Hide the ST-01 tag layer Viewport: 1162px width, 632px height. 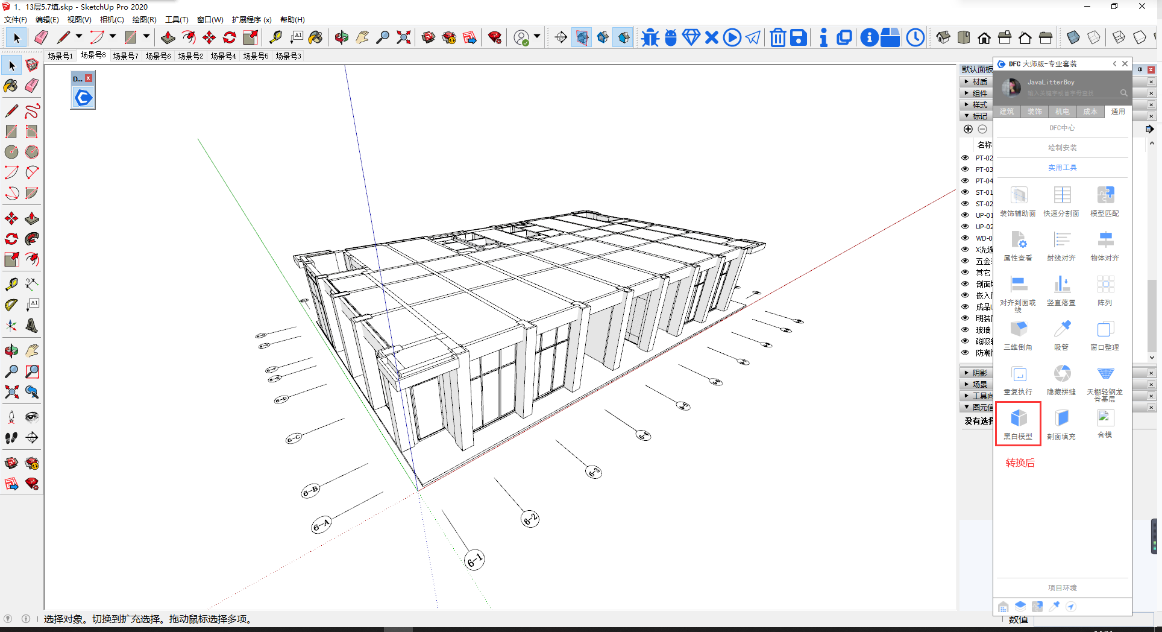965,192
